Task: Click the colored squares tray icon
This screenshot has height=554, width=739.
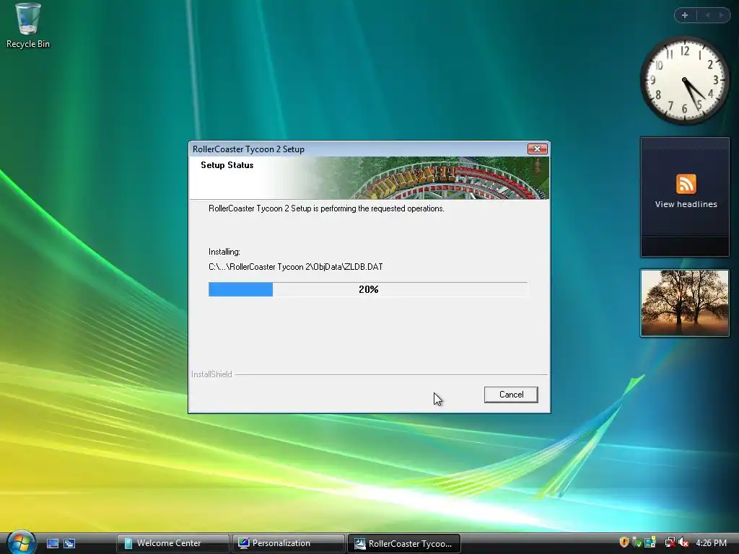Action: click(650, 542)
